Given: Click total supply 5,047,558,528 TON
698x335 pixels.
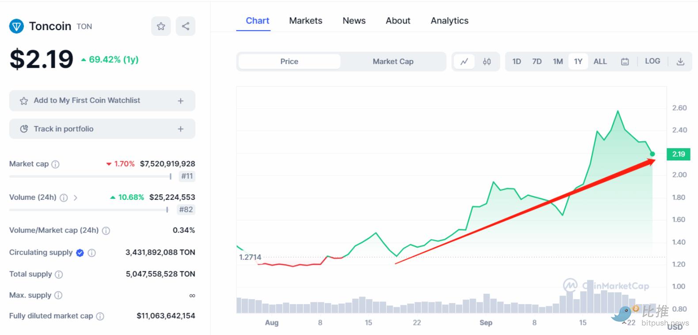Looking at the screenshot, I should tap(160, 274).
